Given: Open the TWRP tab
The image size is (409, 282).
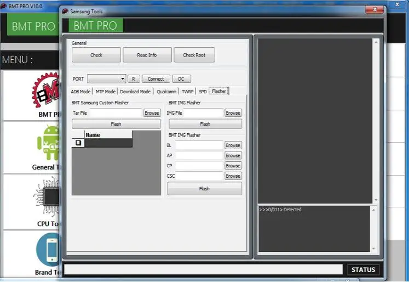Looking at the screenshot, I should (187, 92).
